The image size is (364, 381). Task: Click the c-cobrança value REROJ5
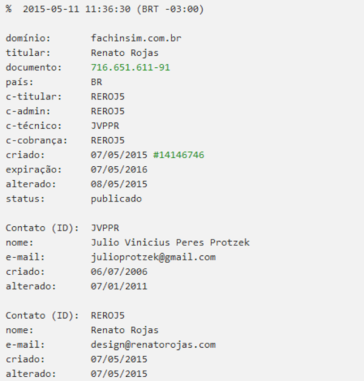[x=107, y=140]
